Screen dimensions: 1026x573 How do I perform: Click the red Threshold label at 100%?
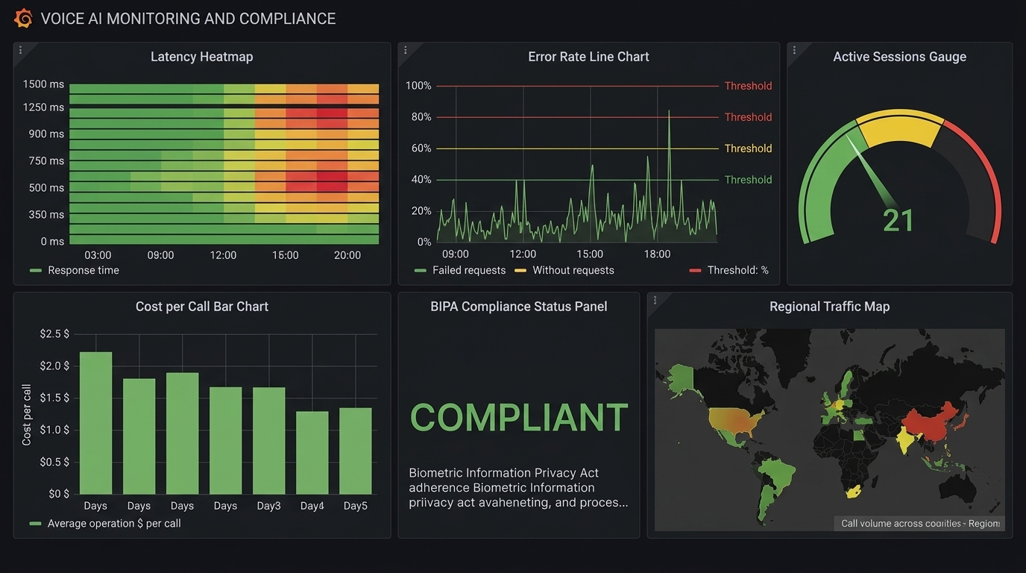tap(748, 86)
